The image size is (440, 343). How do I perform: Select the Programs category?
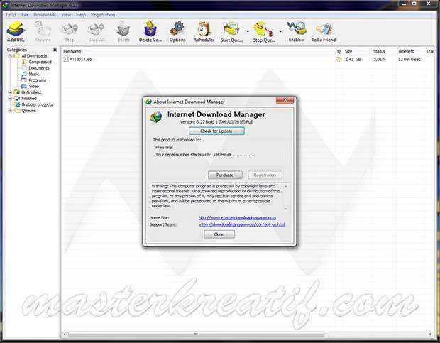(38, 80)
